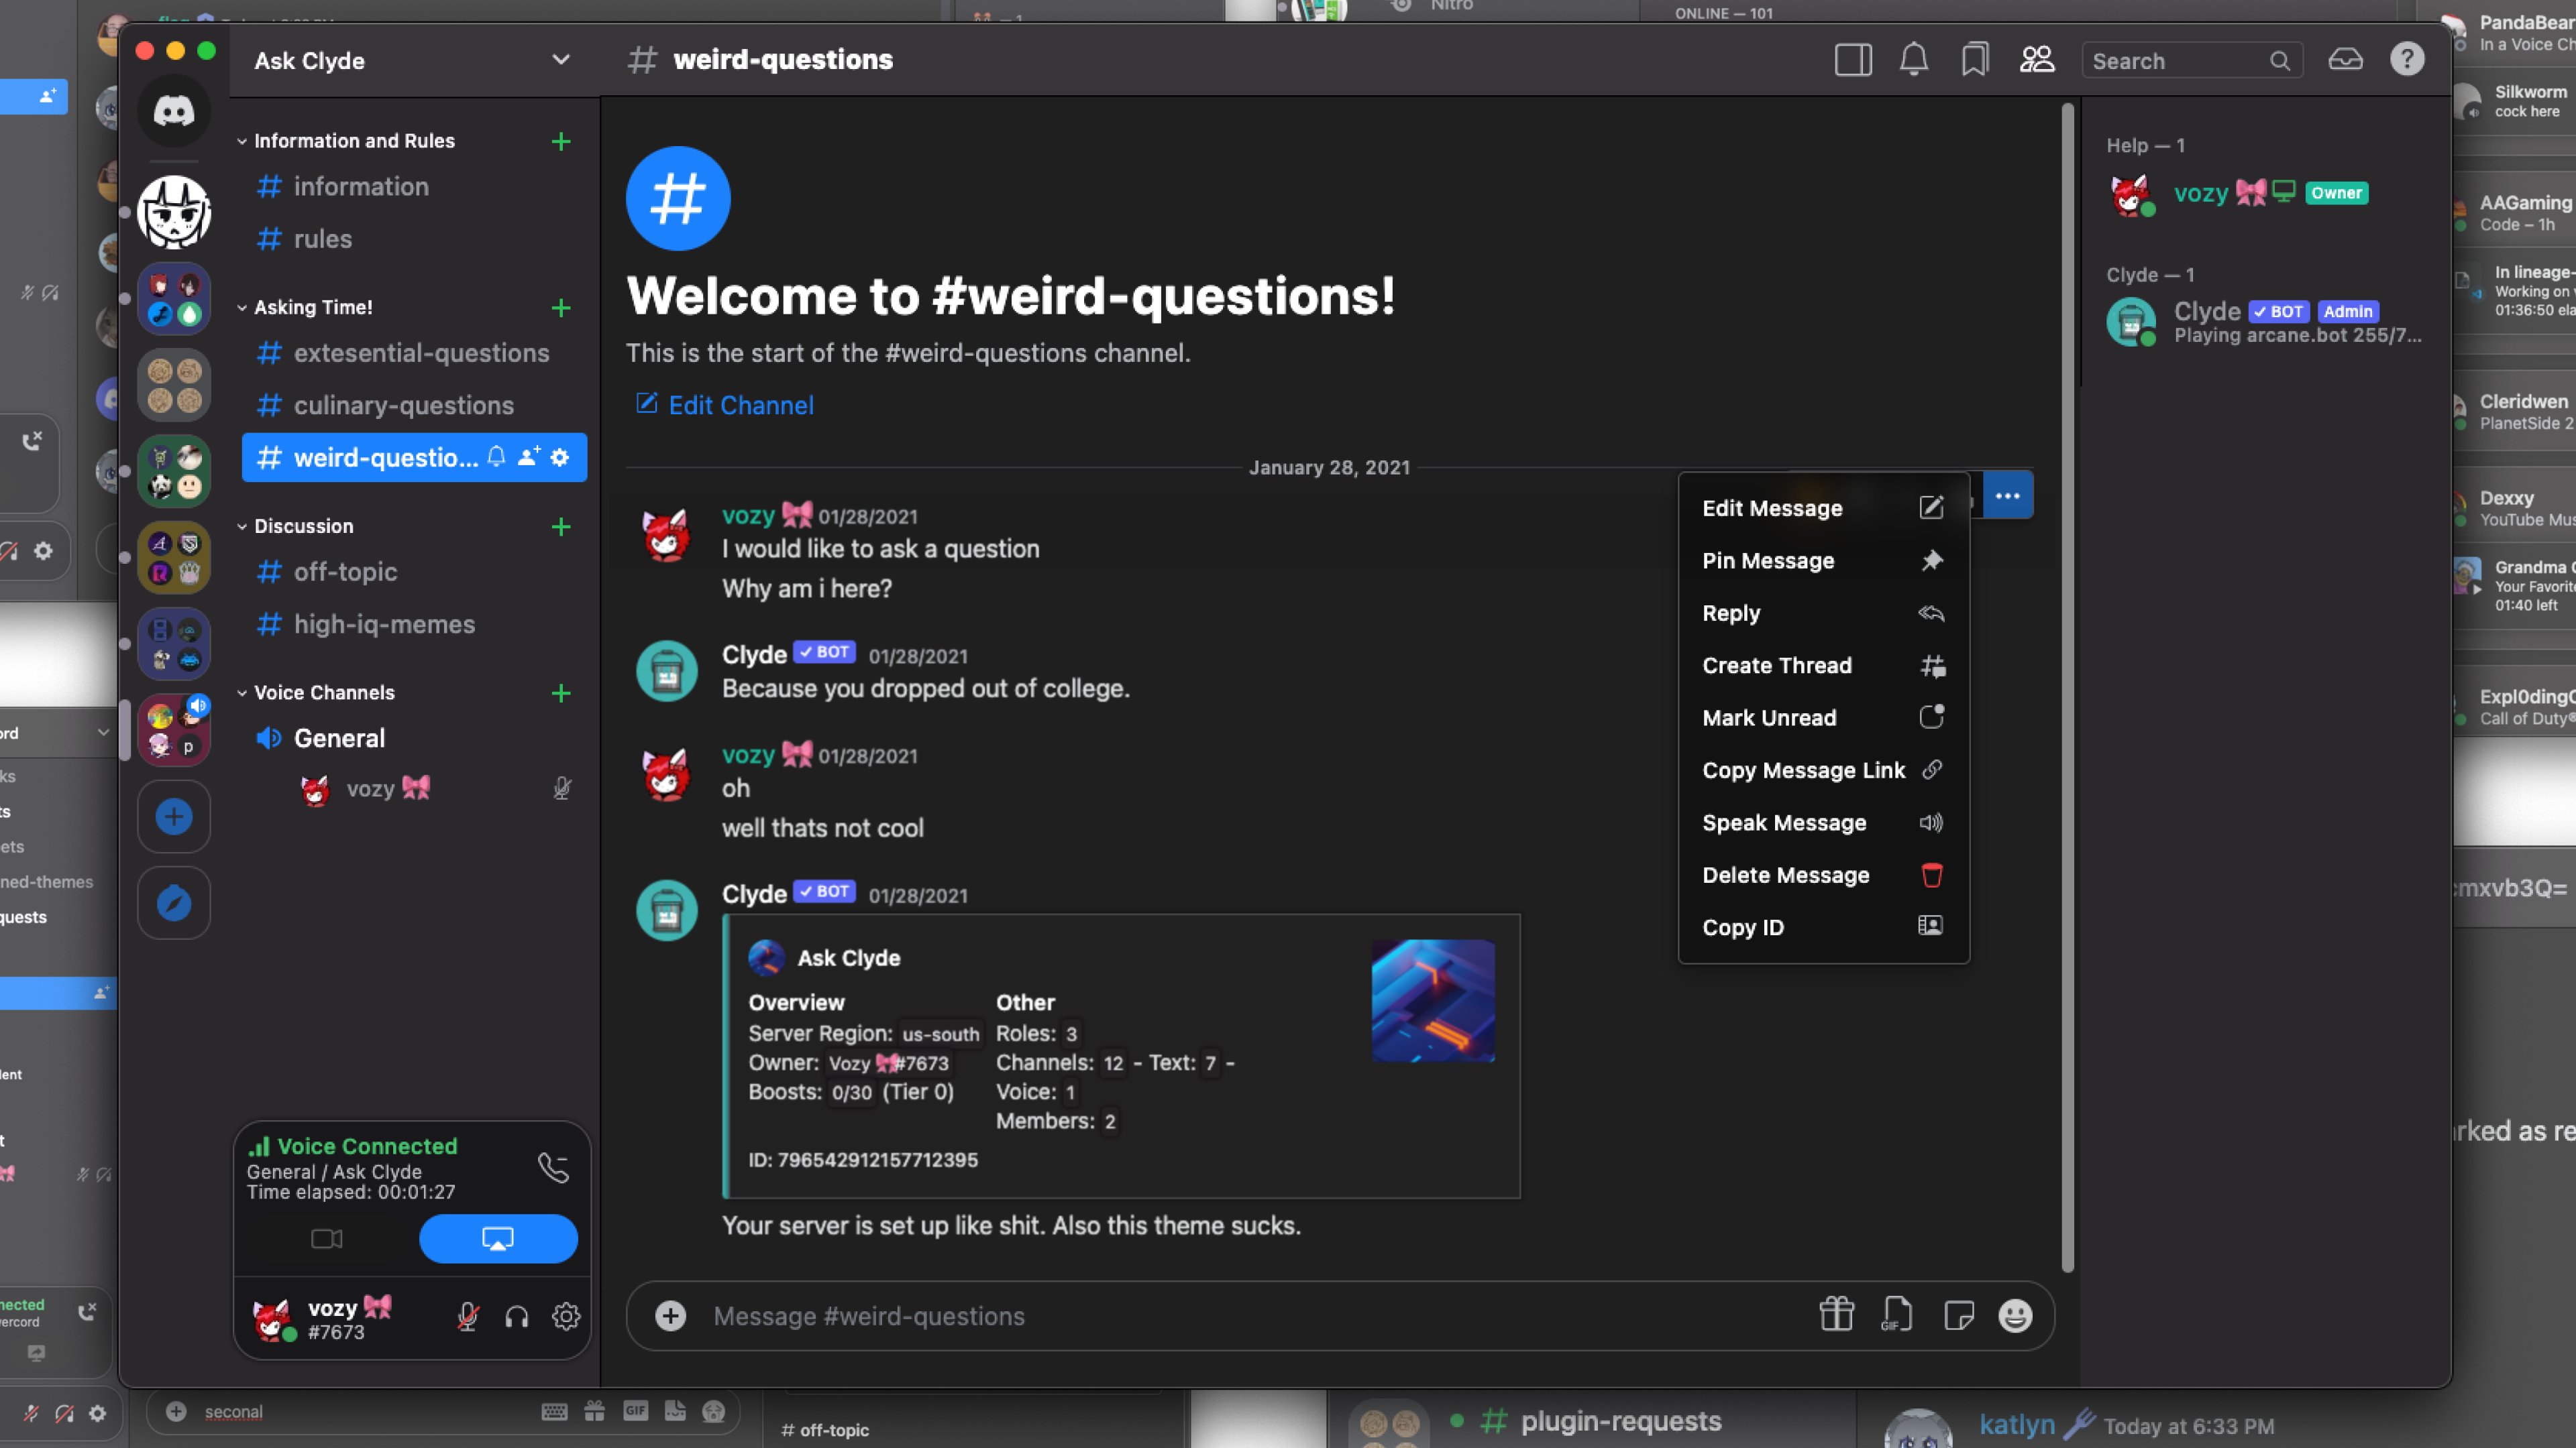Click the chat area scrollbar
This screenshot has height=1448, width=2576.
point(2067,690)
